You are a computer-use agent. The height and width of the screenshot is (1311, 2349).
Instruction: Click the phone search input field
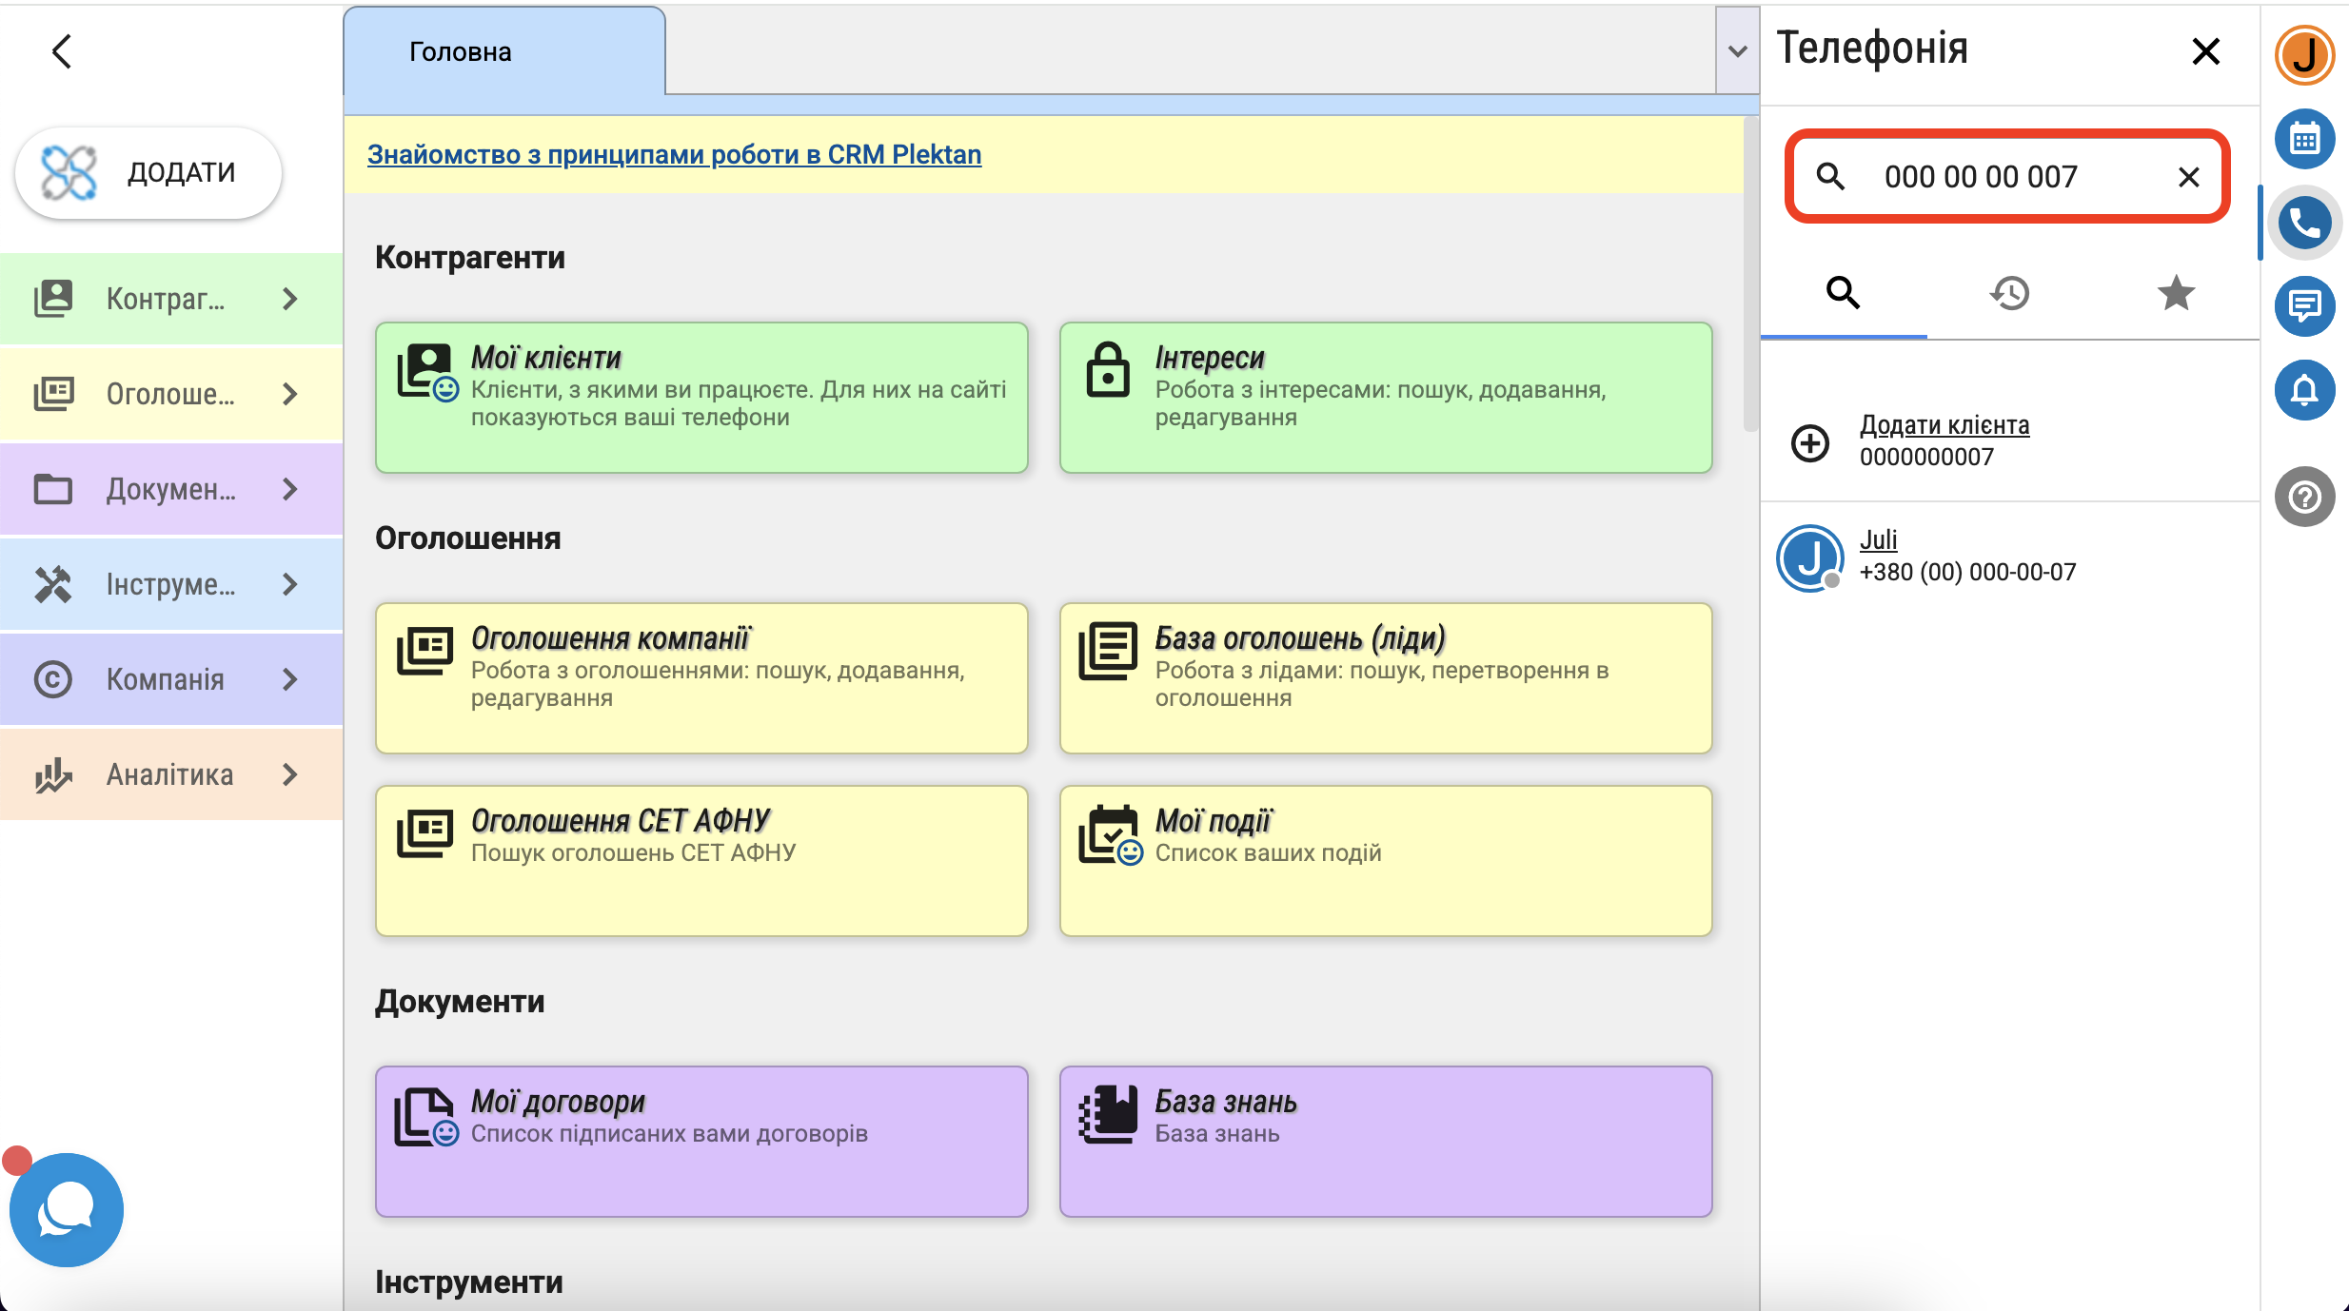(1999, 177)
